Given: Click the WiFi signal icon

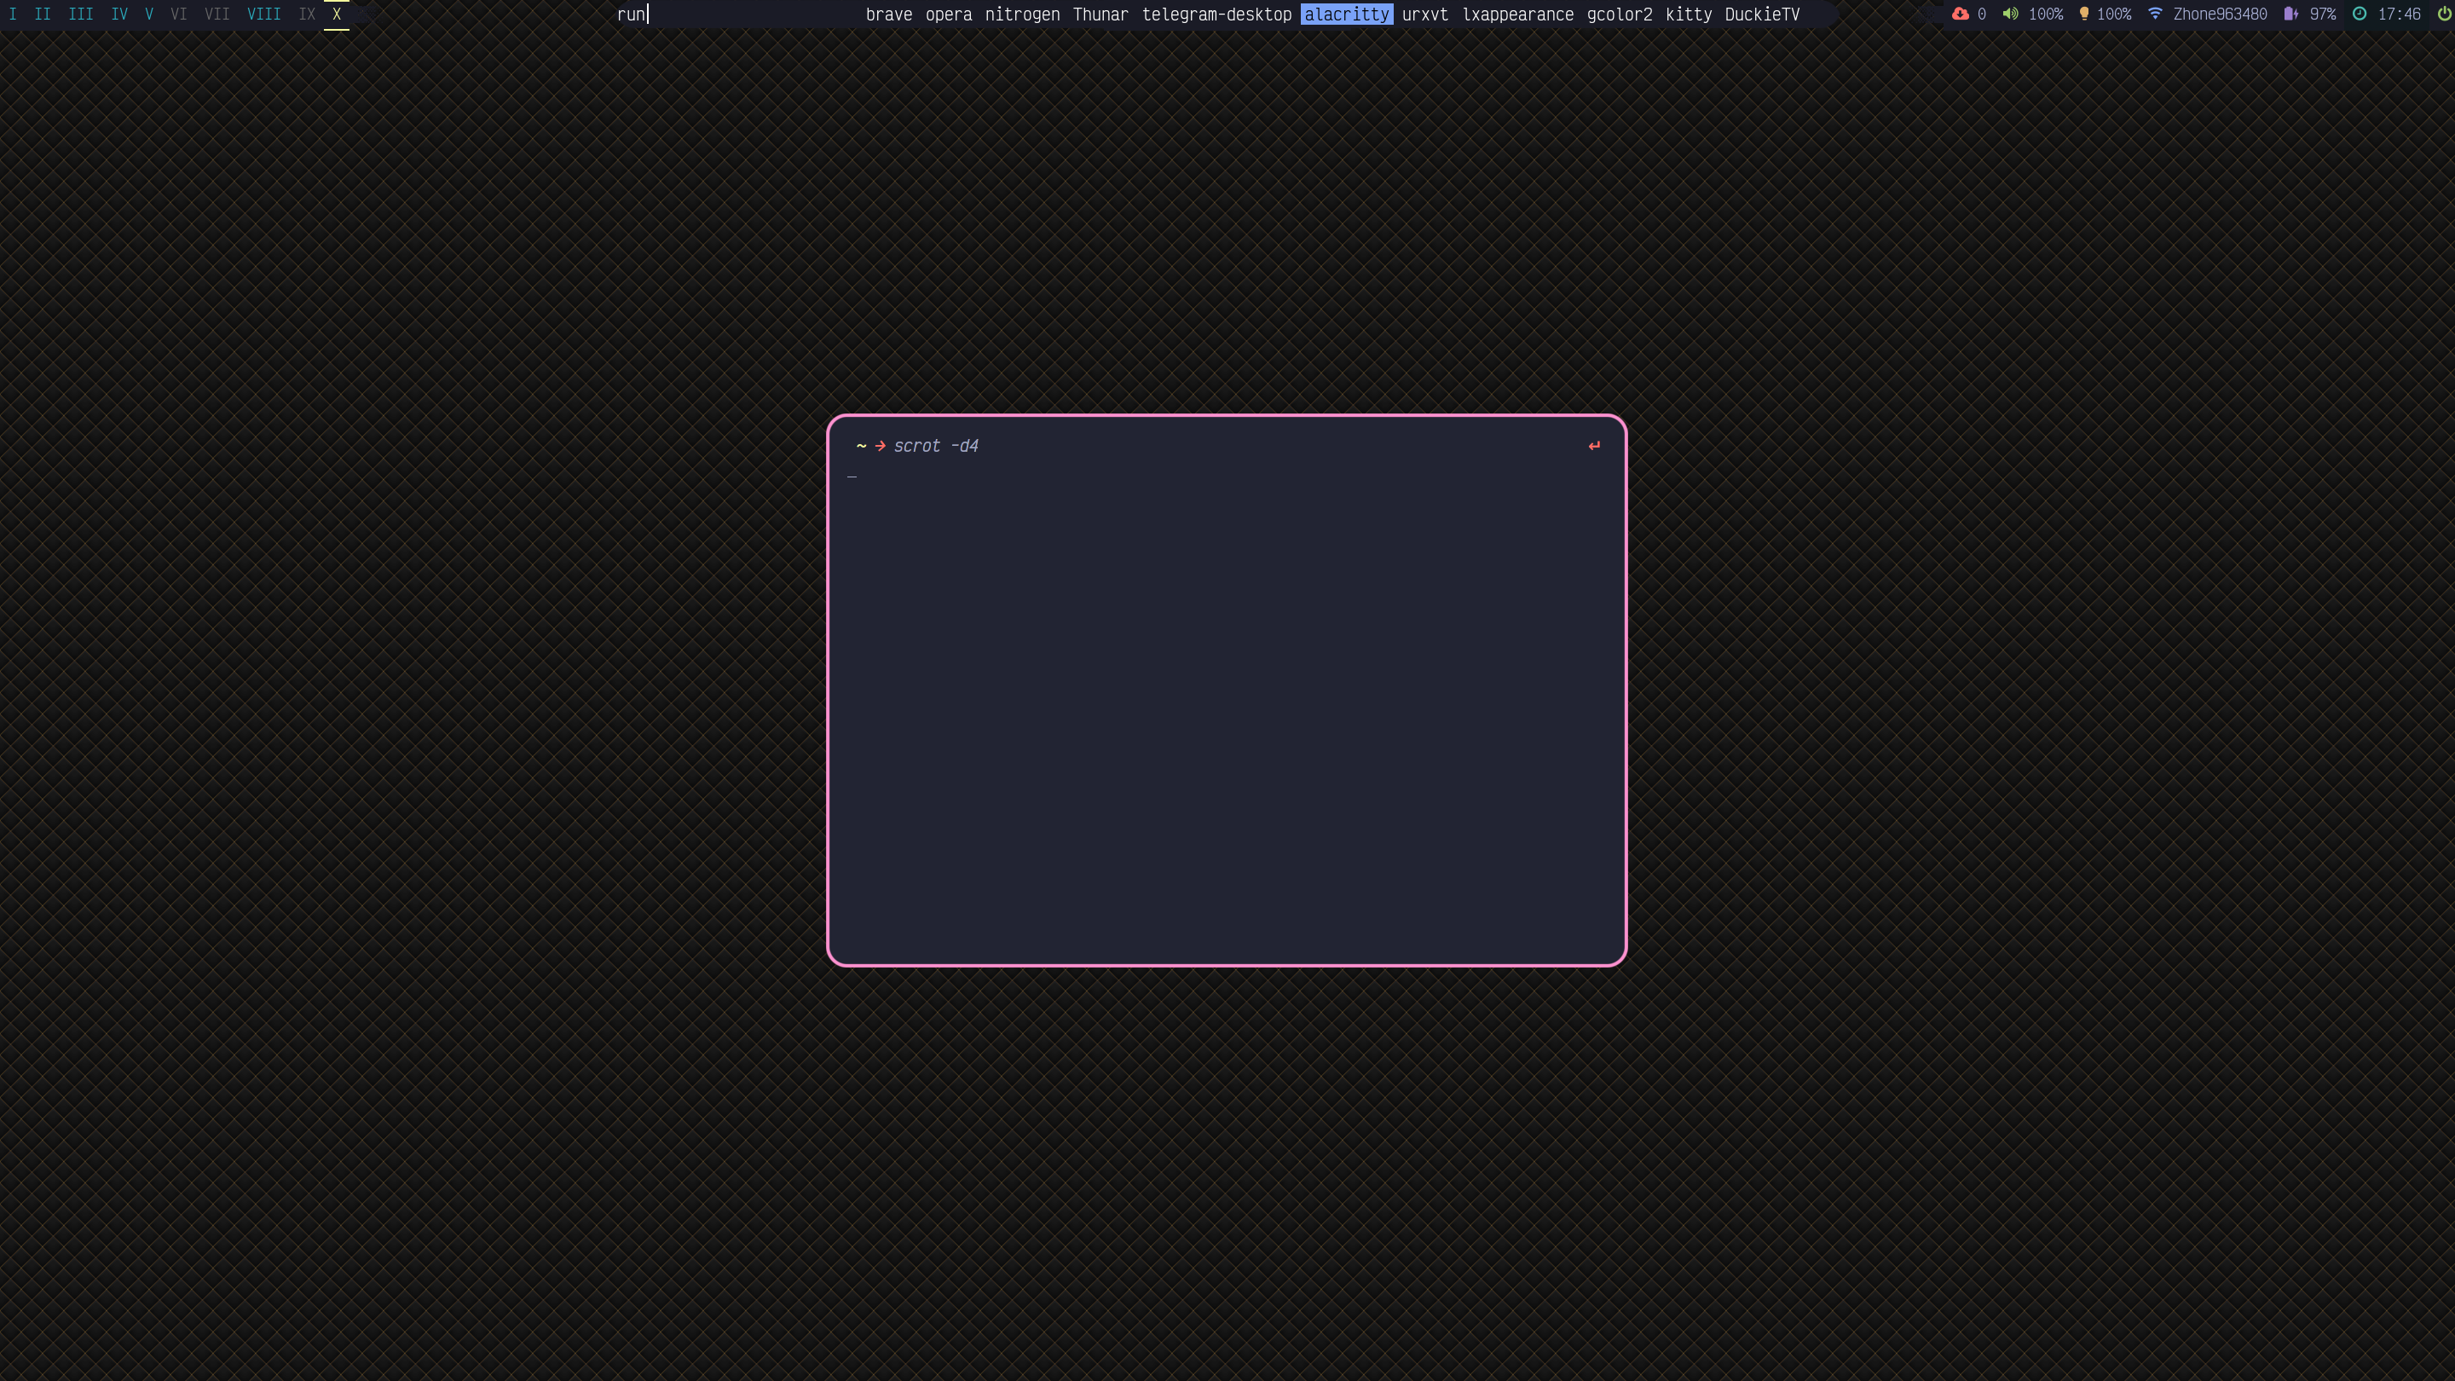Looking at the screenshot, I should click(2155, 14).
